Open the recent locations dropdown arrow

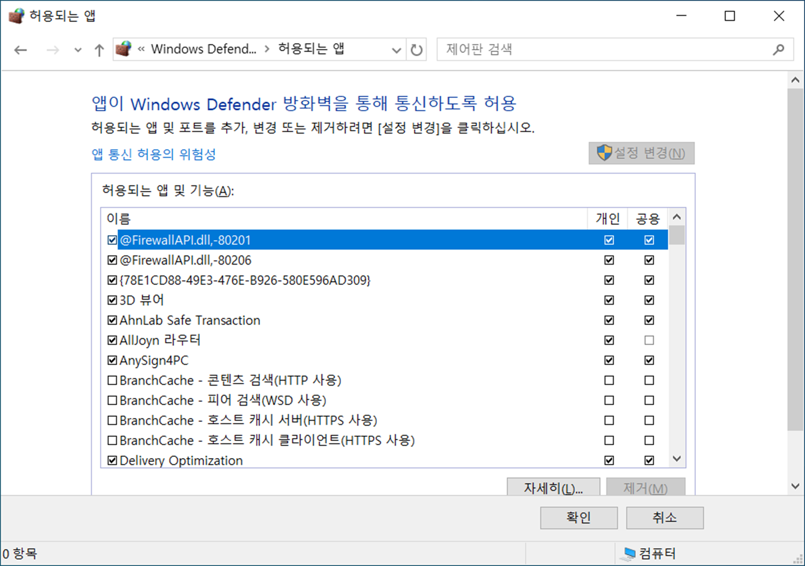pos(78,50)
